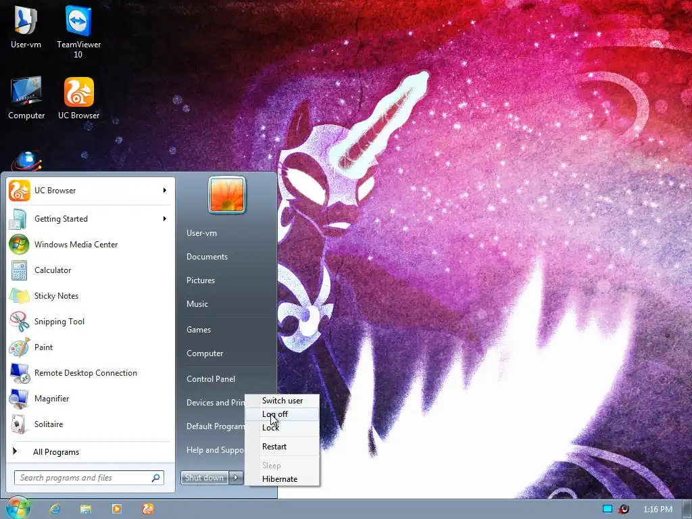Open Computer desktop icon
Screen dimensions: 692x519
[x=26, y=98]
